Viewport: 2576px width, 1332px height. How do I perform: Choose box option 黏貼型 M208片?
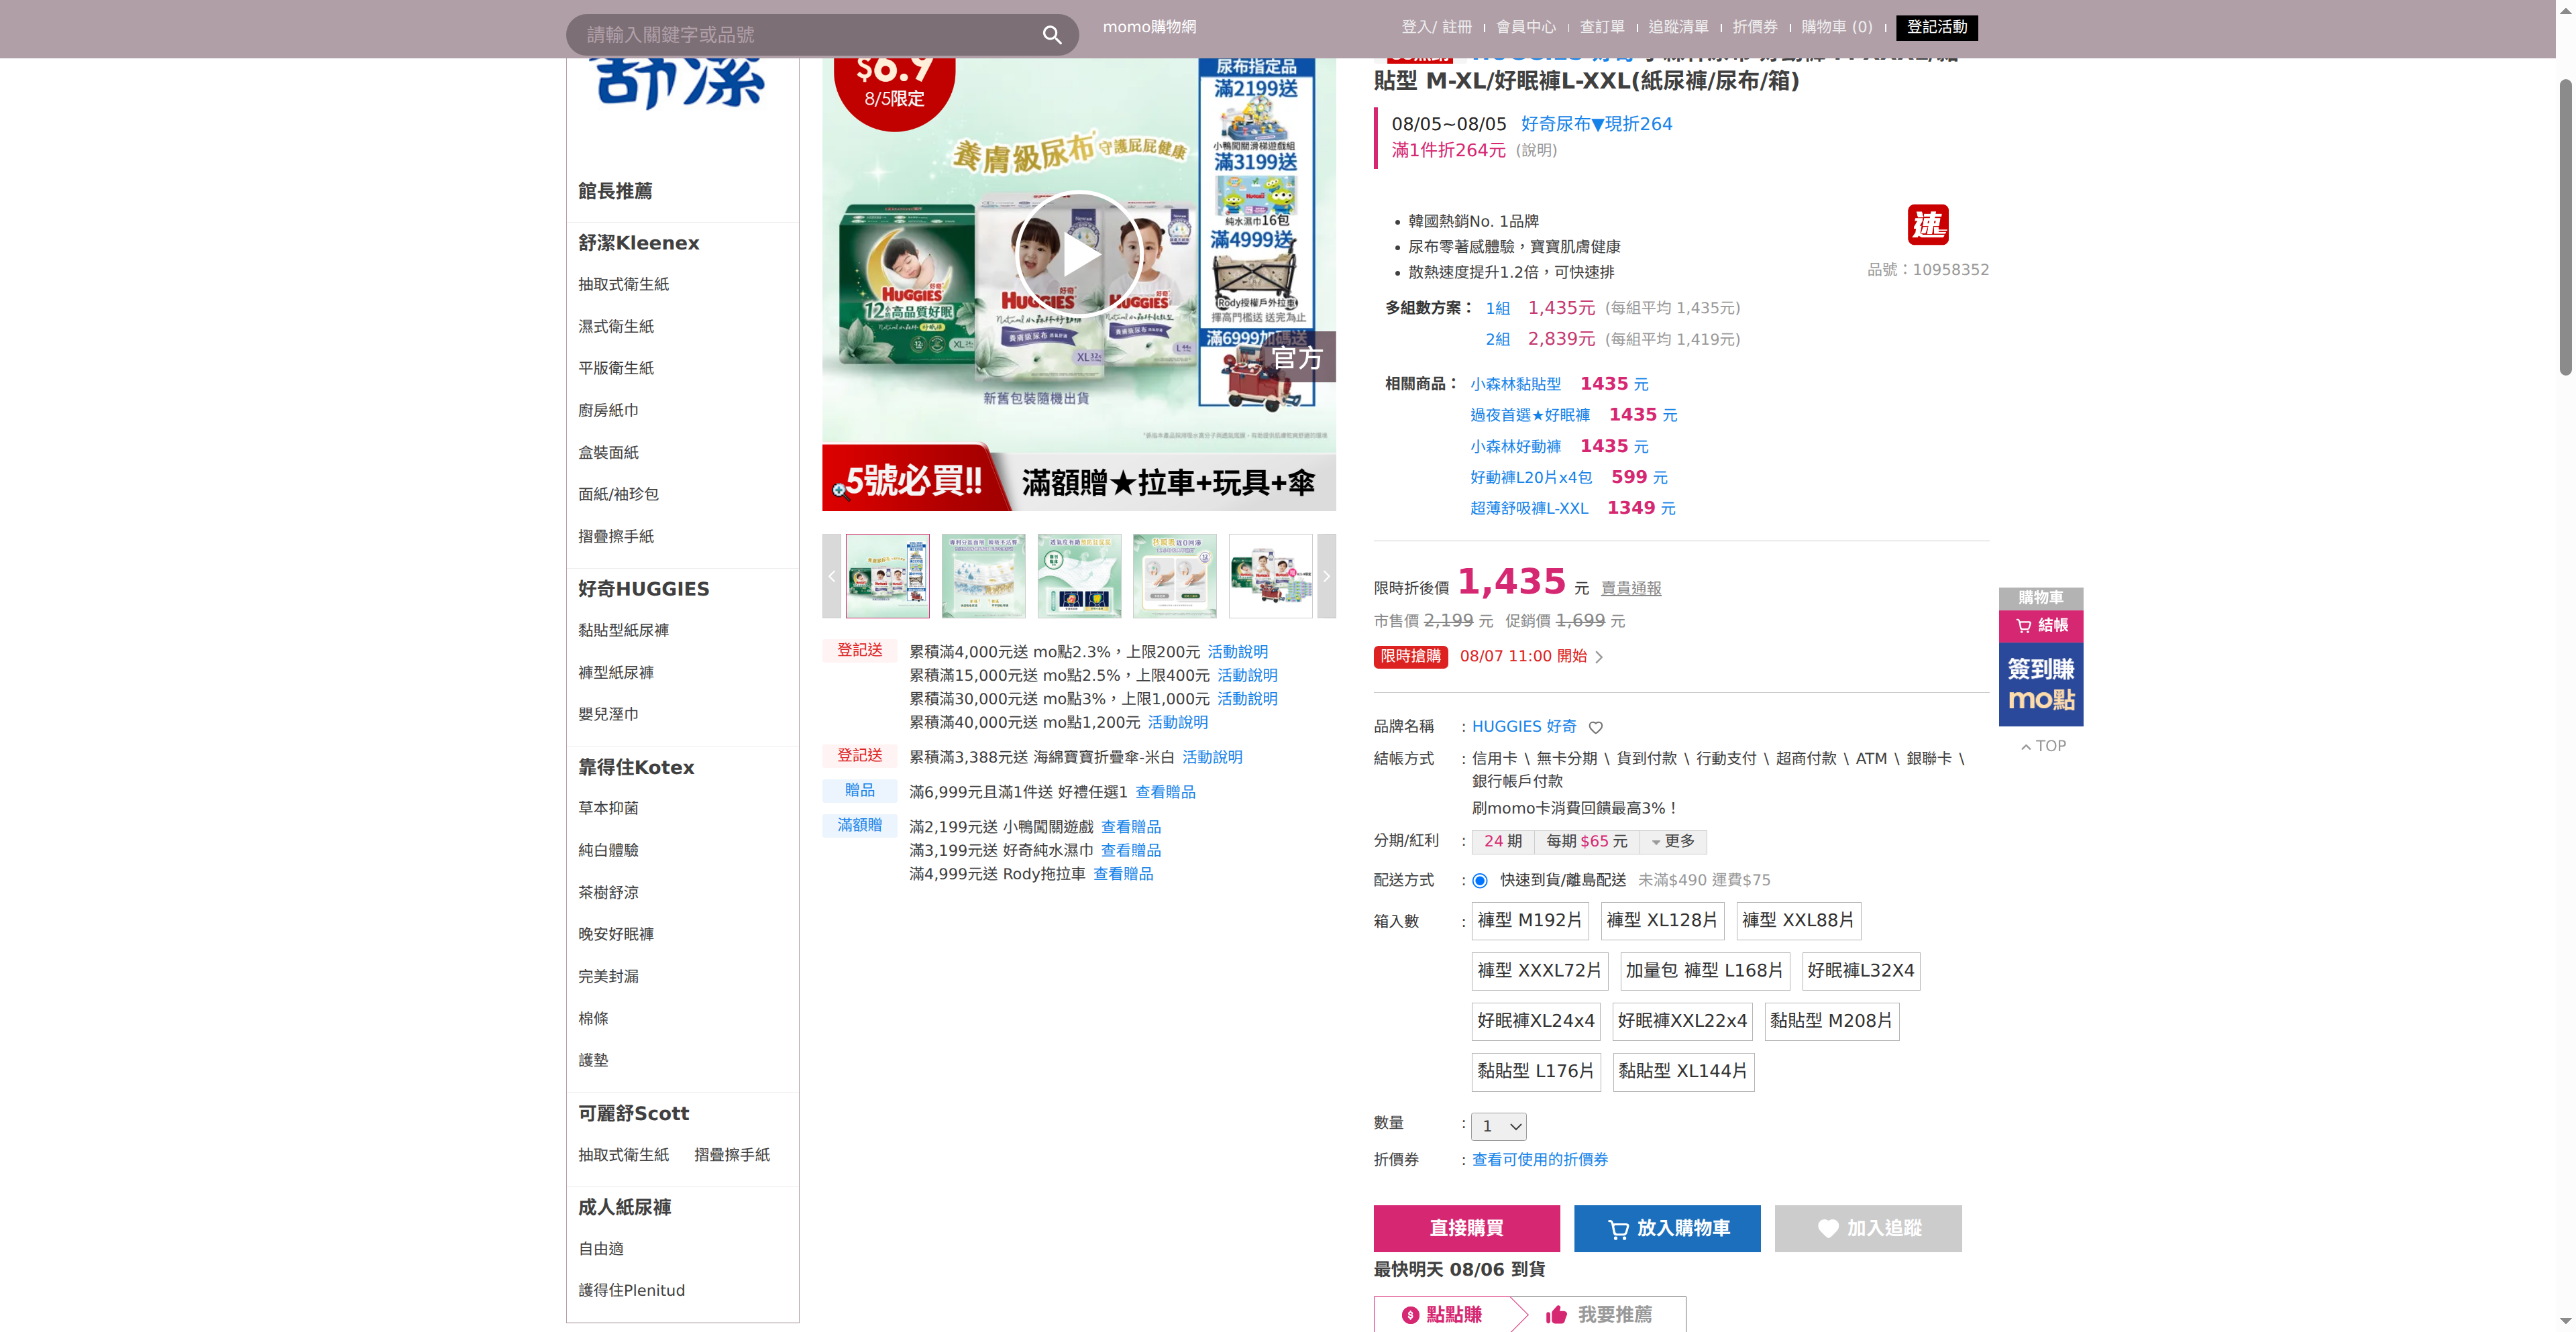pos(1831,1021)
